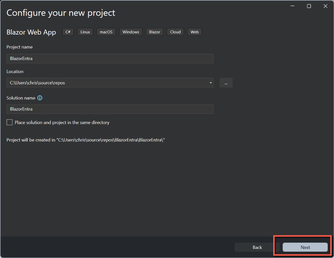Select the C# tag
334x258 pixels.
(68, 32)
